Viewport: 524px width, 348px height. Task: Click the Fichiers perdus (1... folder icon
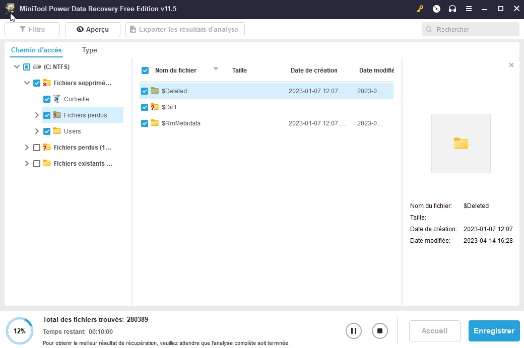click(x=47, y=147)
